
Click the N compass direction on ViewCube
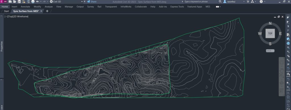pyautogui.click(x=270, y=24)
